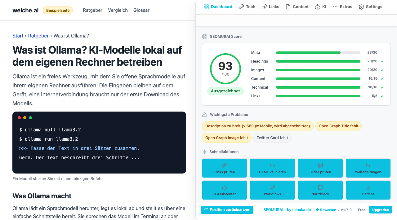Open the Ratgeber navigation item
The height and width of the screenshot is (220, 397).
pyautogui.click(x=92, y=10)
